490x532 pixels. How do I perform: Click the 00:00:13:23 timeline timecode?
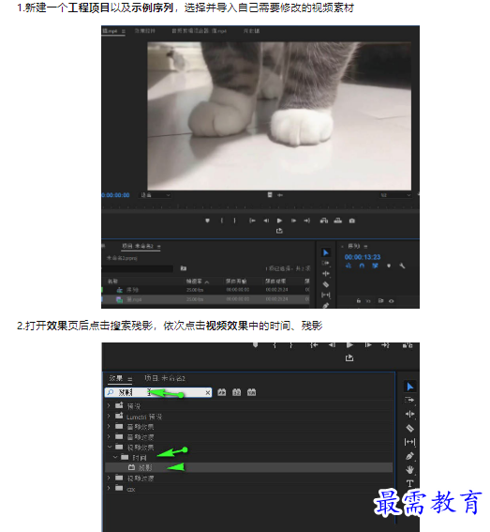pyautogui.click(x=363, y=257)
